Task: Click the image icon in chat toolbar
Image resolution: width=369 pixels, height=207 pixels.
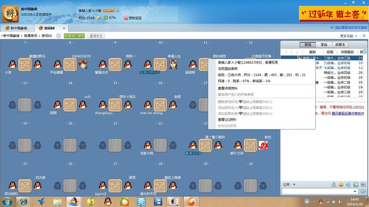Action: [x=356, y=185]
